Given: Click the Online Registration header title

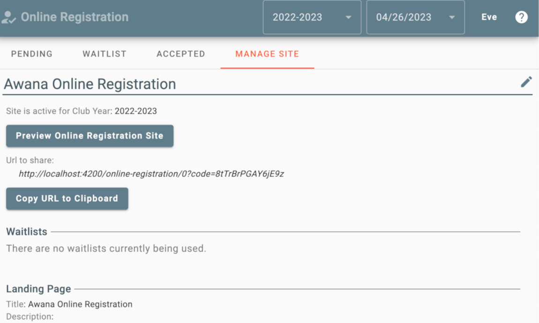Looking at the screenshot, I should click(x=75, y=17).
